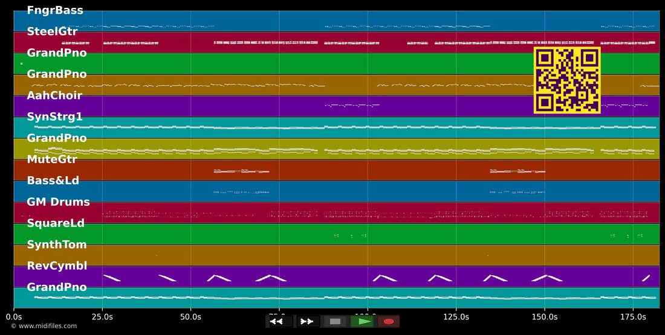Start playback with the green play button
This screenshot has width=665, height=335.
[x=362, y=322]
